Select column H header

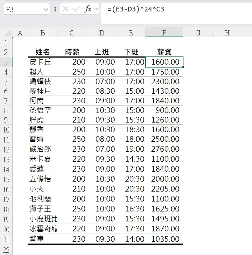pyautogui.click(x=227, y=33)
